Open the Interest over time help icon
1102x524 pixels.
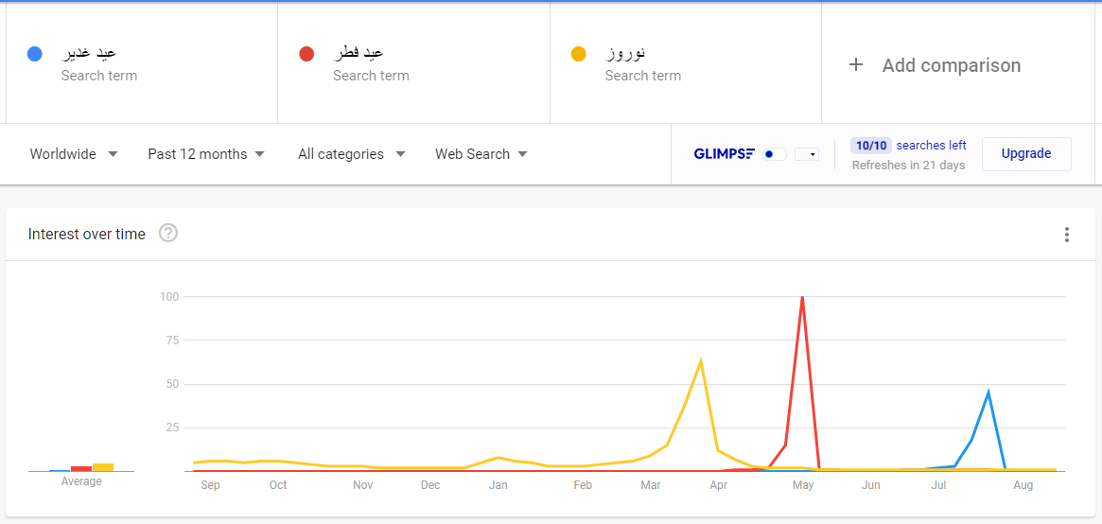[168, 234]
